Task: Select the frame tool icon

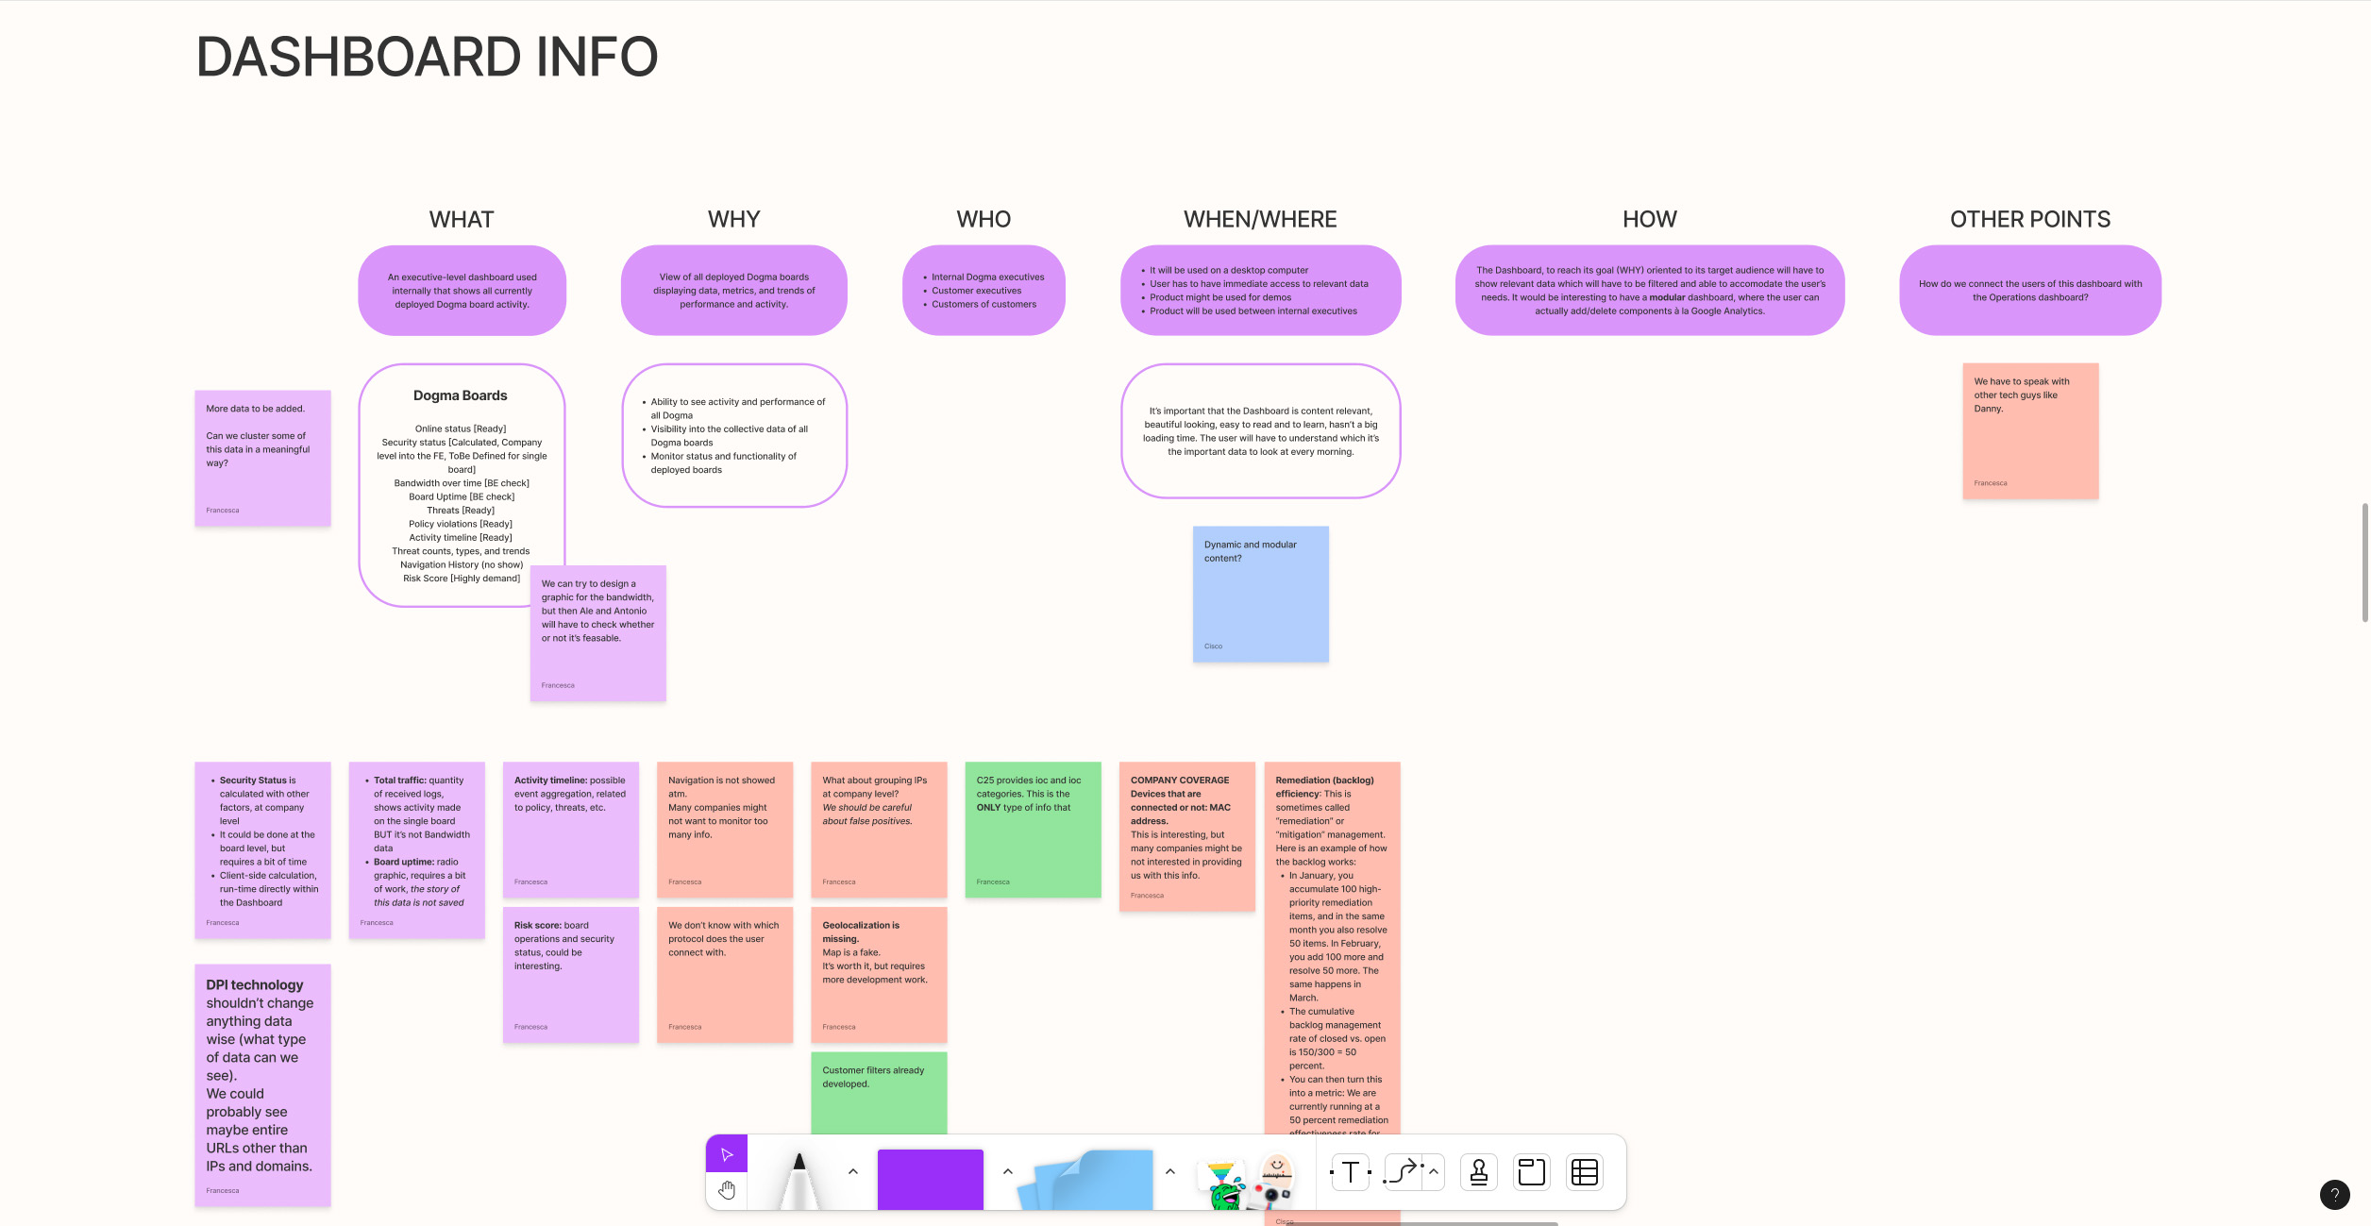Action: coord(1528,1173)
